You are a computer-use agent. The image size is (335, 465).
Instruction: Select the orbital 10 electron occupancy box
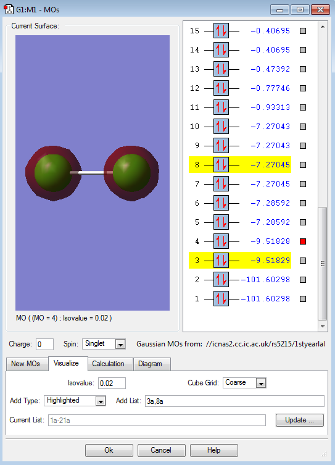tap(221, 127)
